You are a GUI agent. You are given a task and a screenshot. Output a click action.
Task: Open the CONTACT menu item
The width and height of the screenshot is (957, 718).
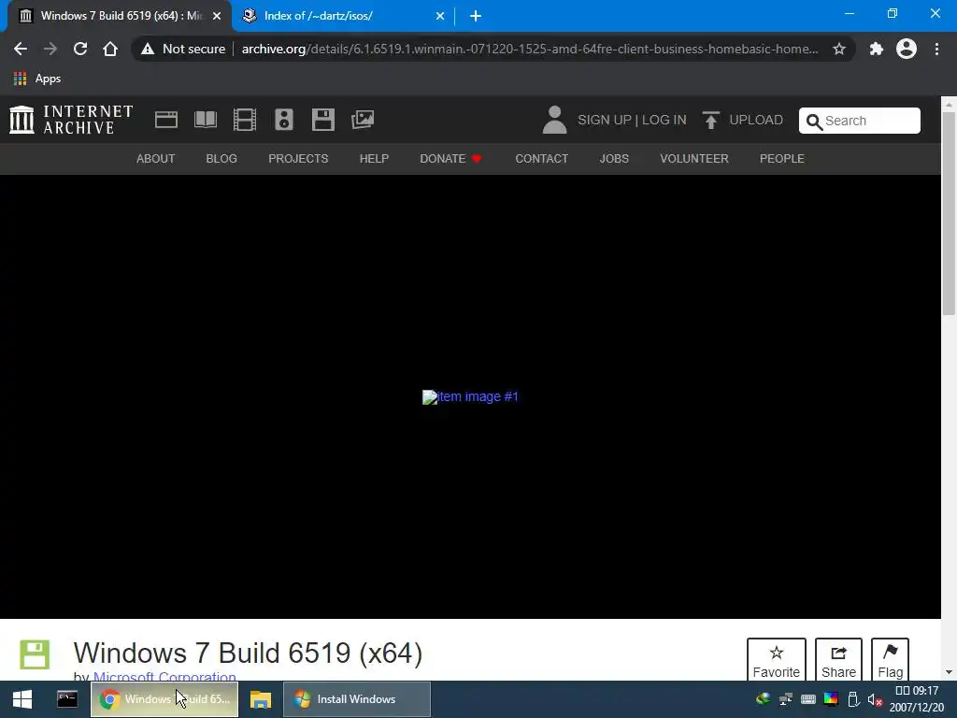click(542, 159)
